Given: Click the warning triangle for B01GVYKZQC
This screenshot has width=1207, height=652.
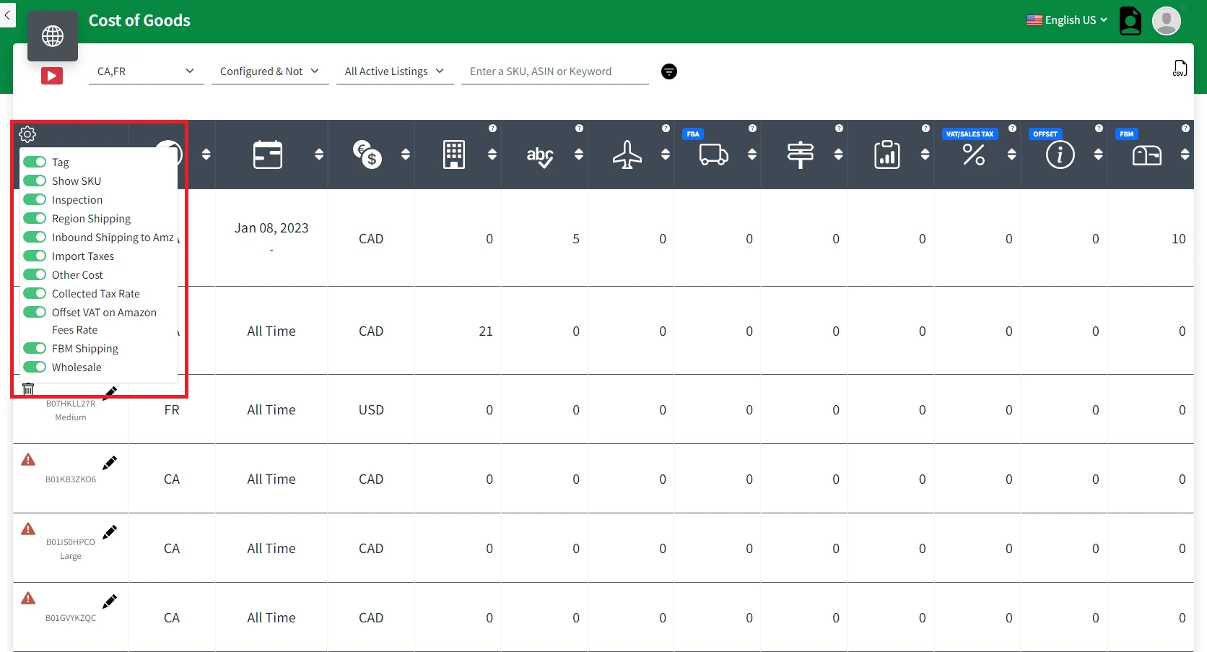Looking at the screenshot, I should (x=28, y=598).
